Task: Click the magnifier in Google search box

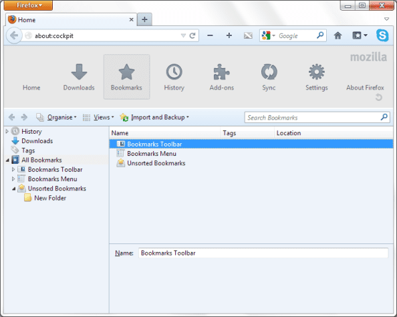Action: click(320, 35)
